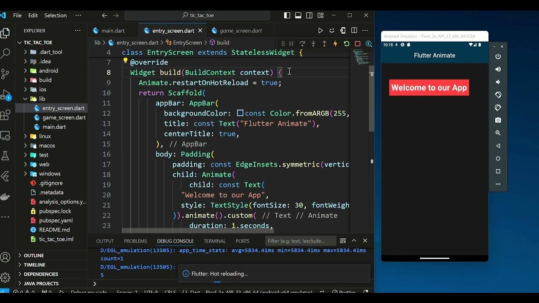Switch to the main.dart tab

(113, 31)
